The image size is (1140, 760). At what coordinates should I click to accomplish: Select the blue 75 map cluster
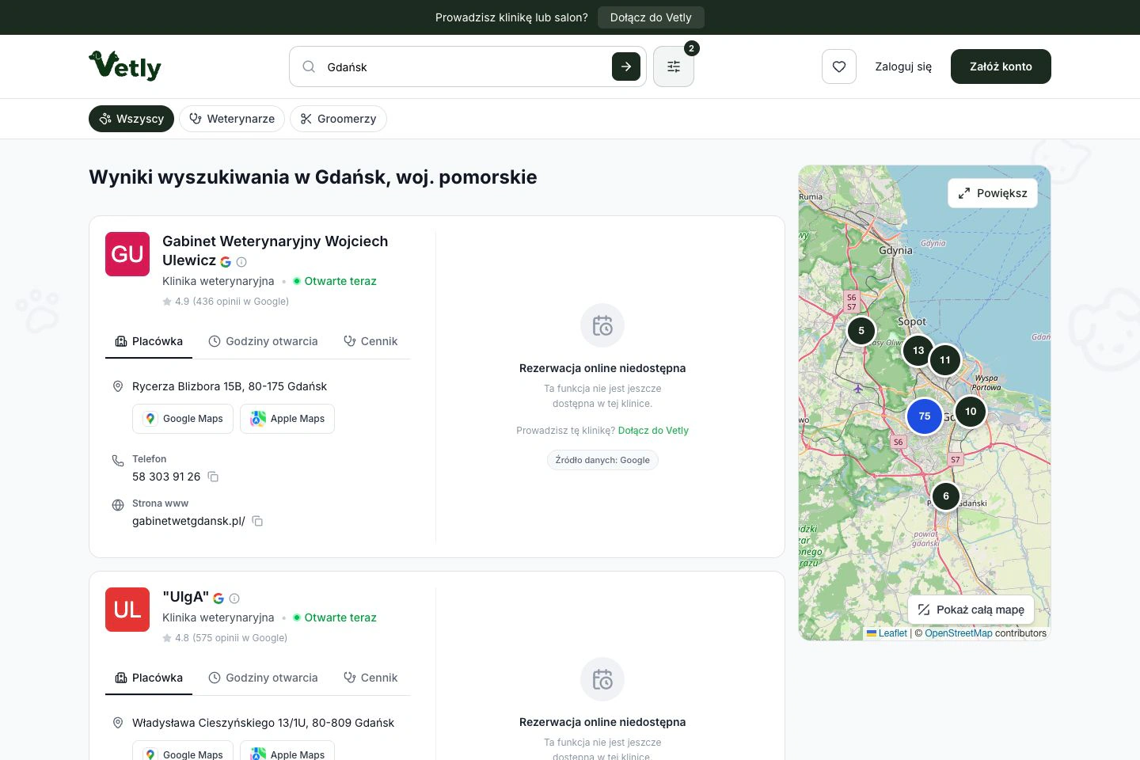click(925, 416)
